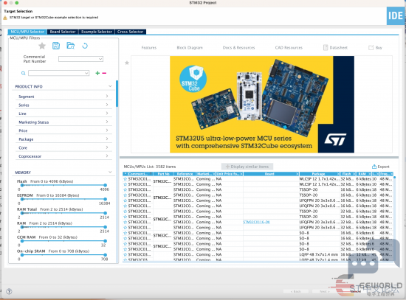Expand the Package filter section
The width and height of the screenshot is (406, 300).
pos(63,139)
